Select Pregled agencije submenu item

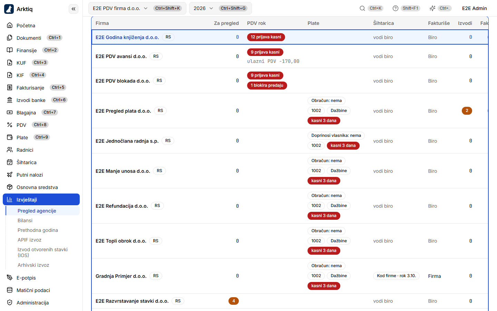tap(43, 211)
